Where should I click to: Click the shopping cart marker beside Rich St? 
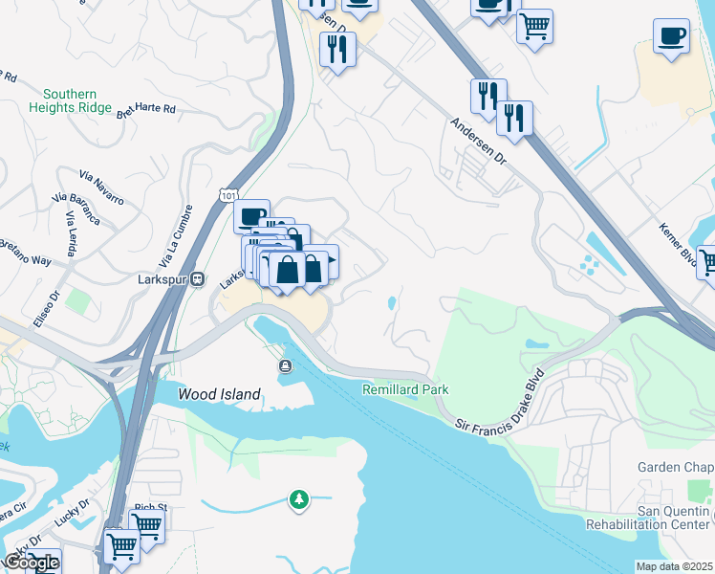point(147,527)
